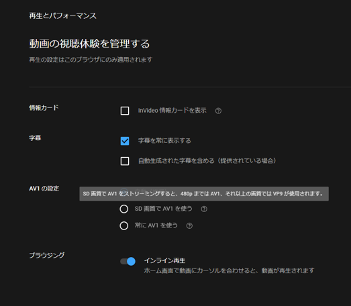351x306 pixels.
Task: Click 常に AV1 を使う label text
Action: [x=156, y=225]
